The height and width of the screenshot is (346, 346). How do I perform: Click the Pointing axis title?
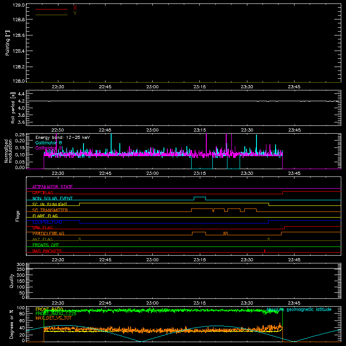click(7, 43)
